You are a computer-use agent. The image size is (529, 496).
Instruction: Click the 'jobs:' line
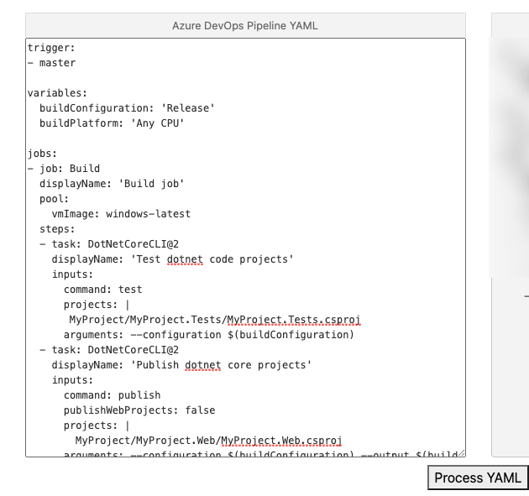42,154
